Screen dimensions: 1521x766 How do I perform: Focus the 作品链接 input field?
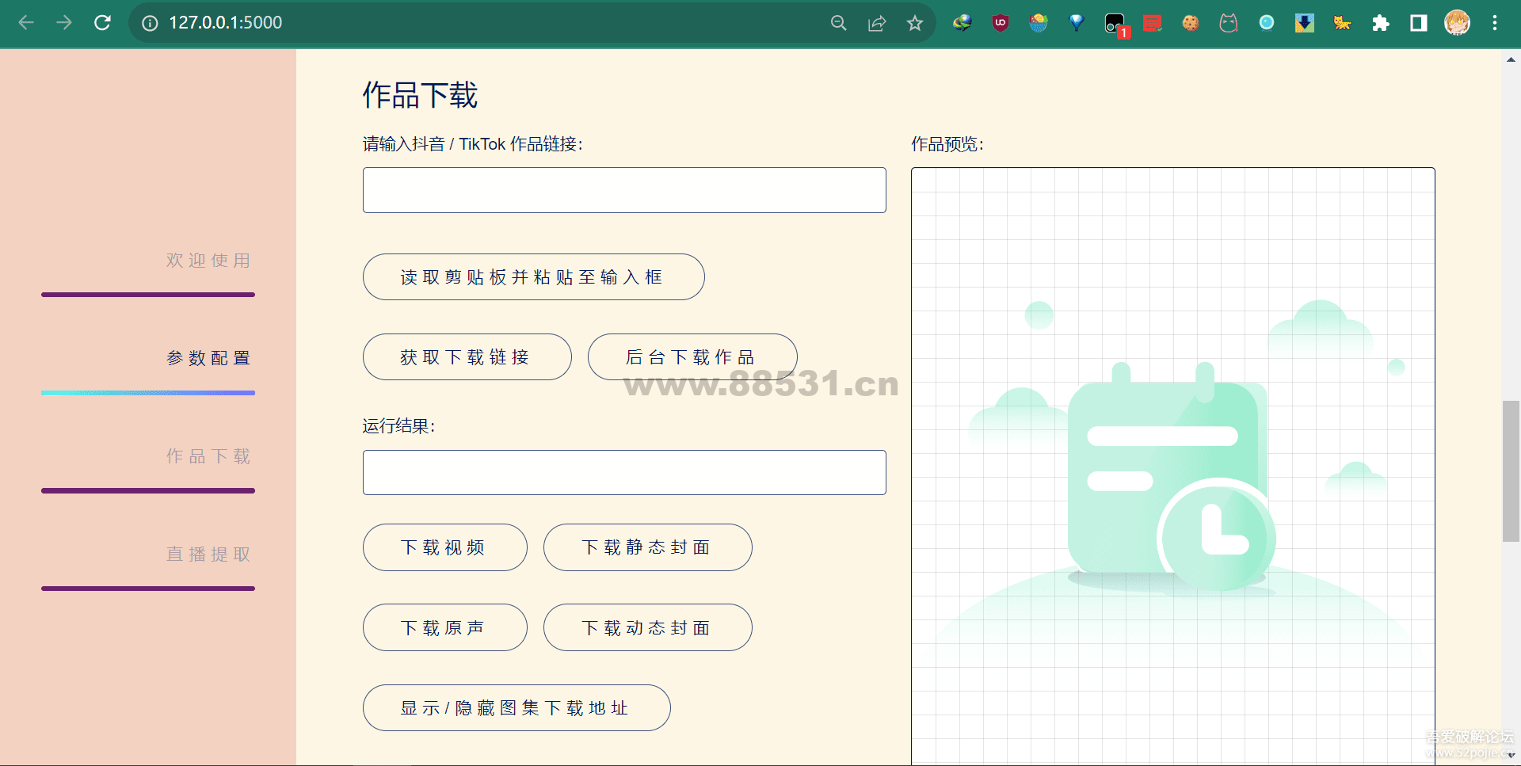[x=624, y=190]
